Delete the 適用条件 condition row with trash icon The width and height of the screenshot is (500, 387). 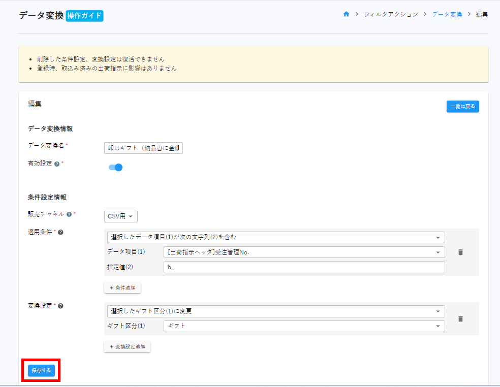[460, 252]
